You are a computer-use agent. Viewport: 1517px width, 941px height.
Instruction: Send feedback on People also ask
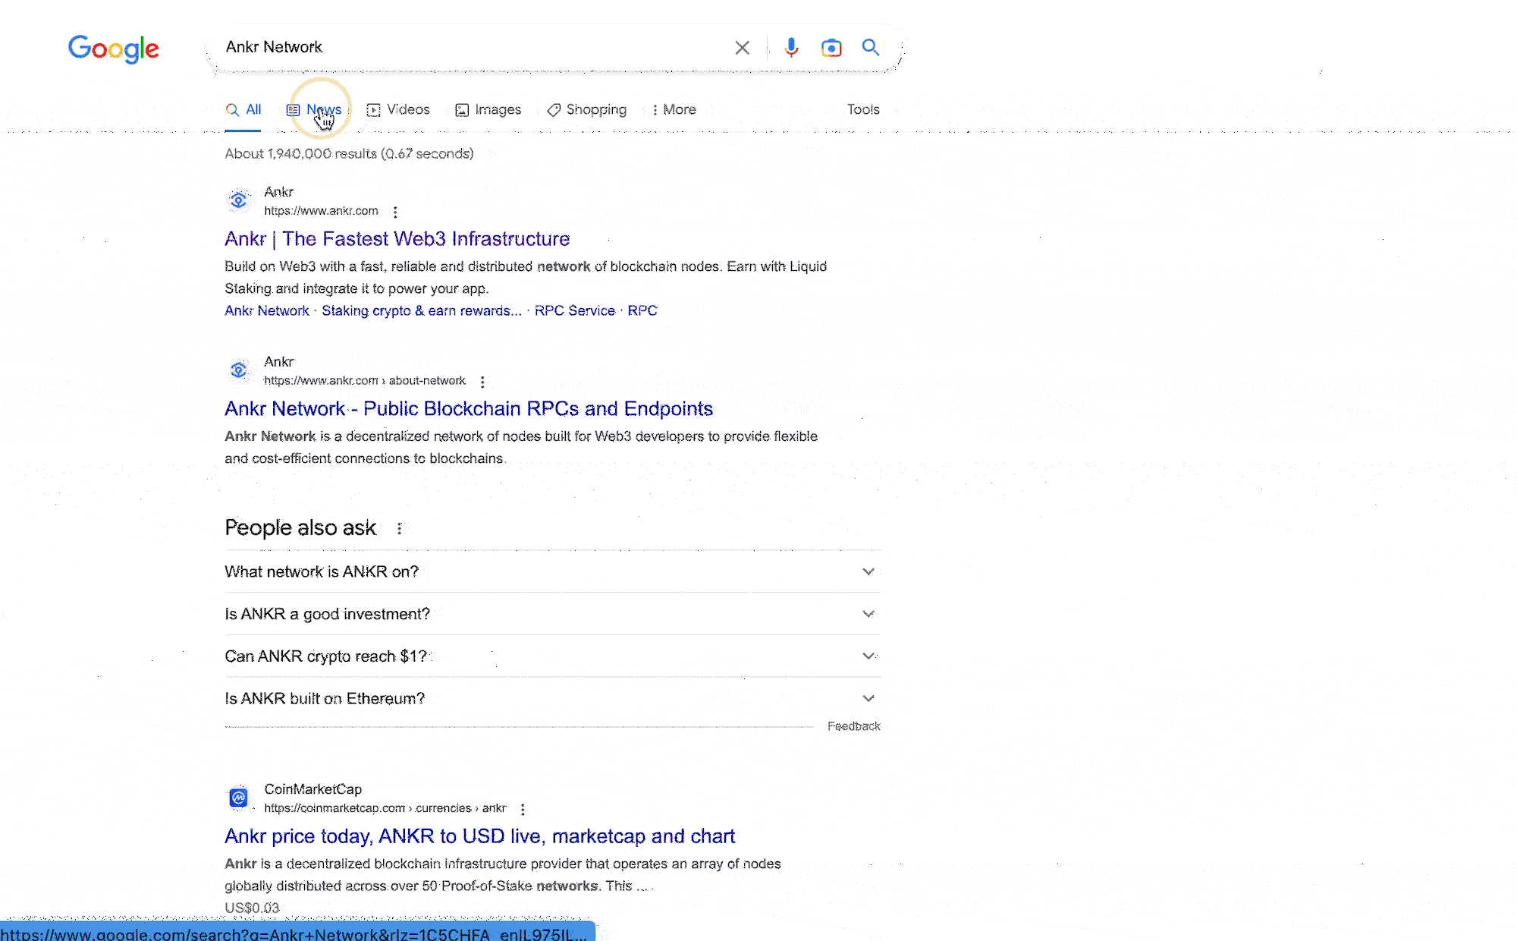[853, 726]
